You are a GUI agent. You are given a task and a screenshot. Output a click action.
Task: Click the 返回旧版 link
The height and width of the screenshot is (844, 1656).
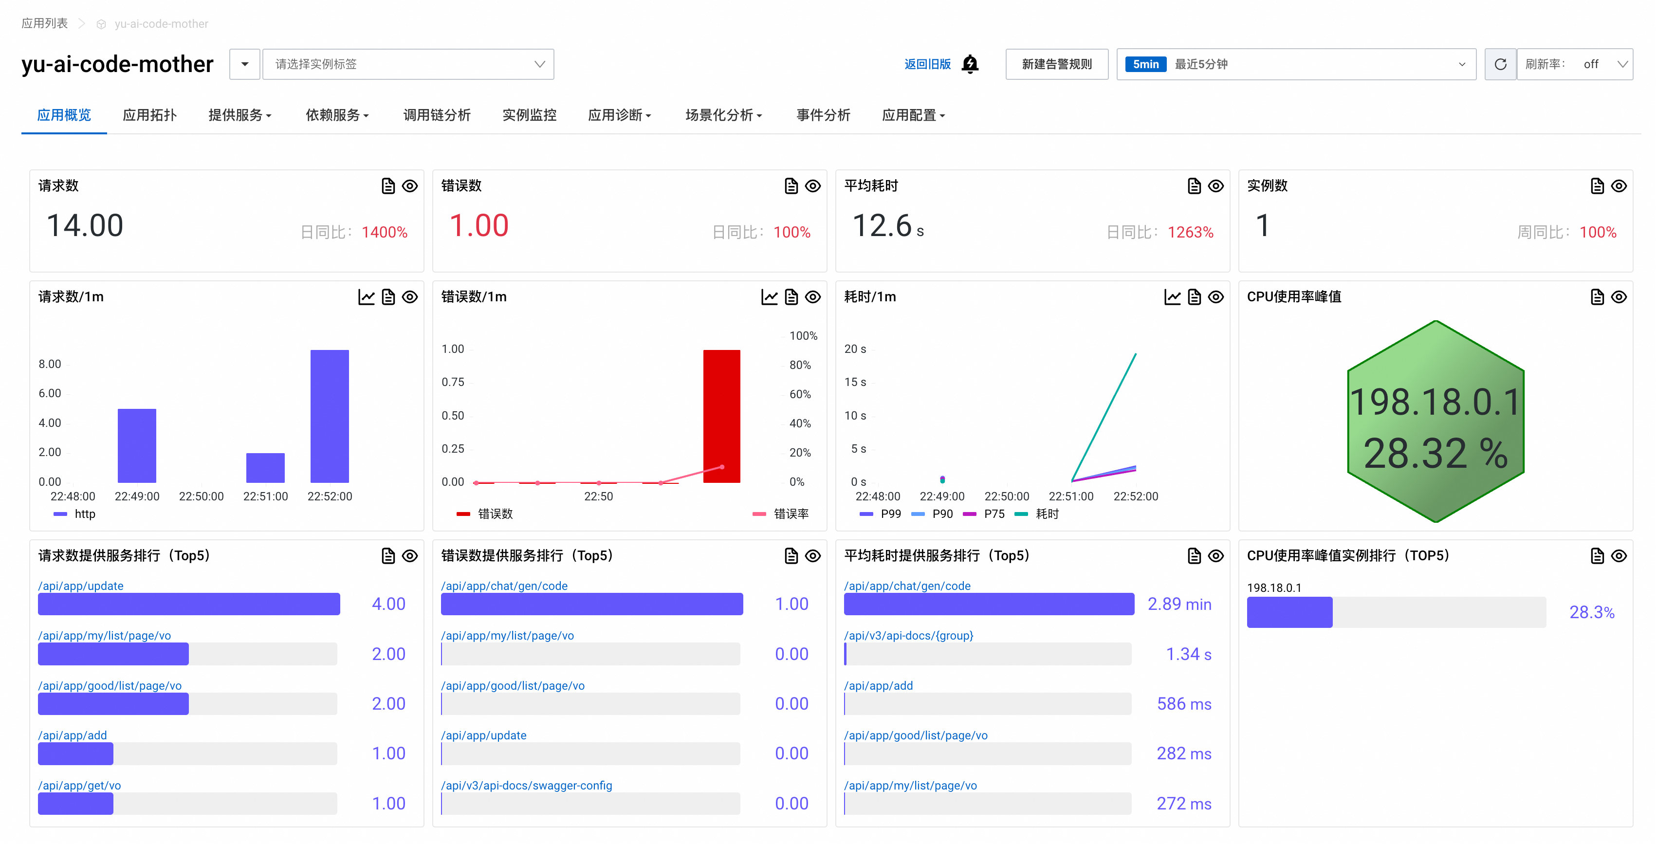927,64
